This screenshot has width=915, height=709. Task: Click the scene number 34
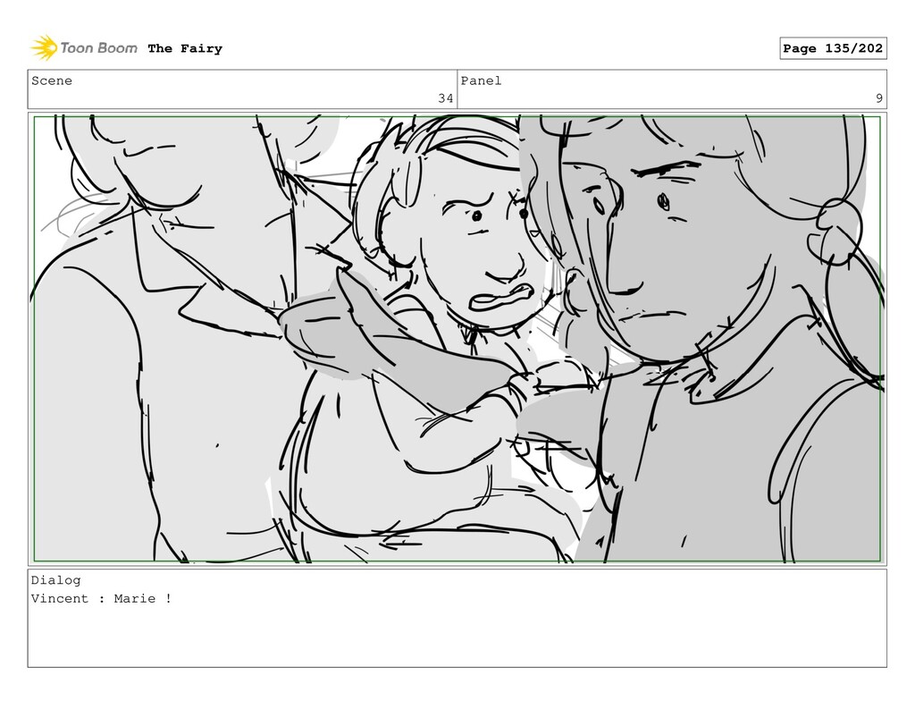(x=445, y=98)
